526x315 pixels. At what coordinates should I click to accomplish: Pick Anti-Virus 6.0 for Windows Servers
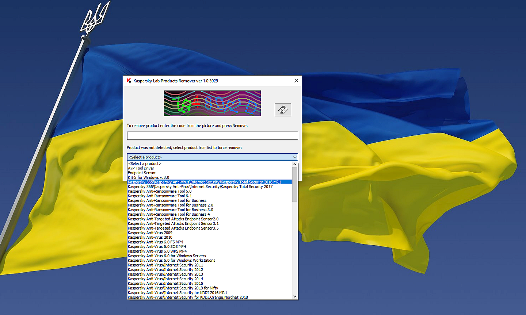pos(210,256)
